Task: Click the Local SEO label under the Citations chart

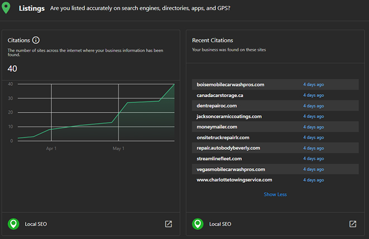Action: click(36, 224)
